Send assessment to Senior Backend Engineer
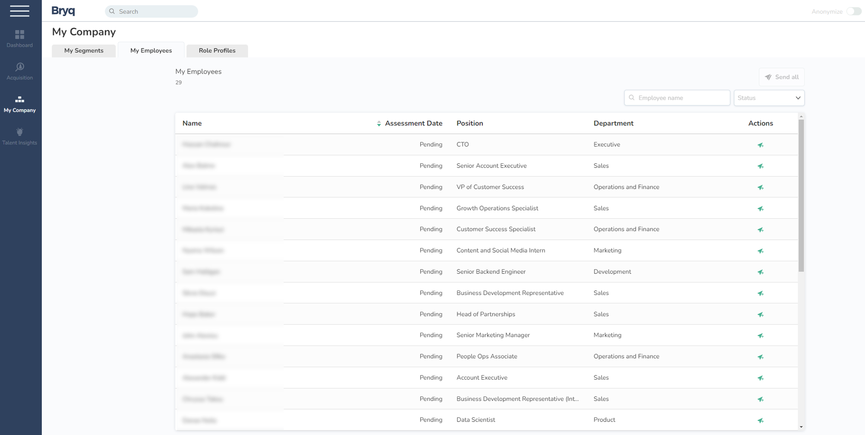The height and width of the screenshot is (435, 865). click(760, 272)
